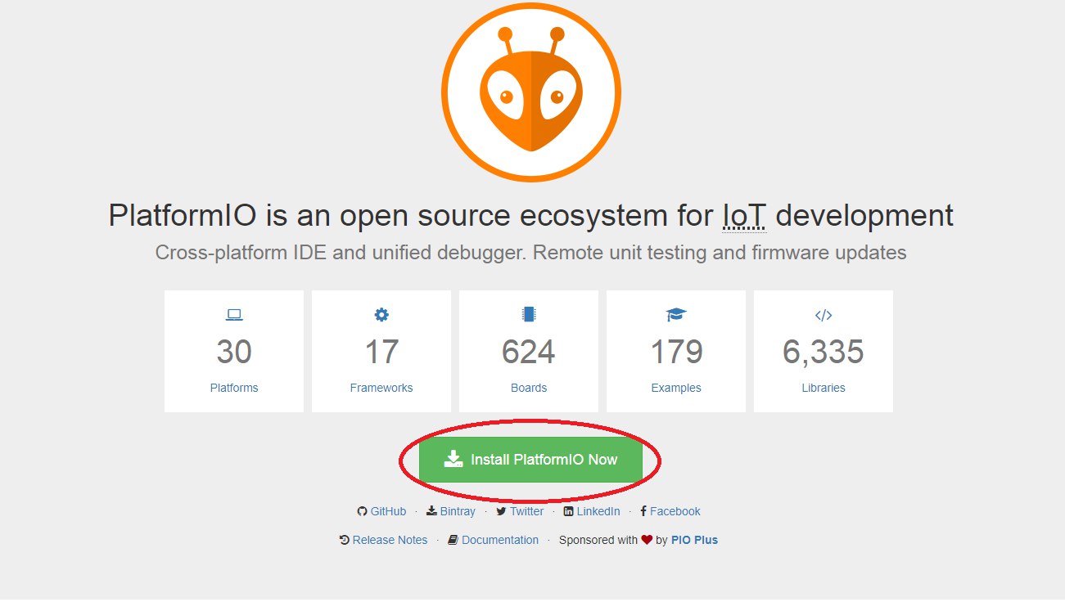The image size is (1065, 611).
Task: Click the LinkedIn icon
Action: (568, 511)
